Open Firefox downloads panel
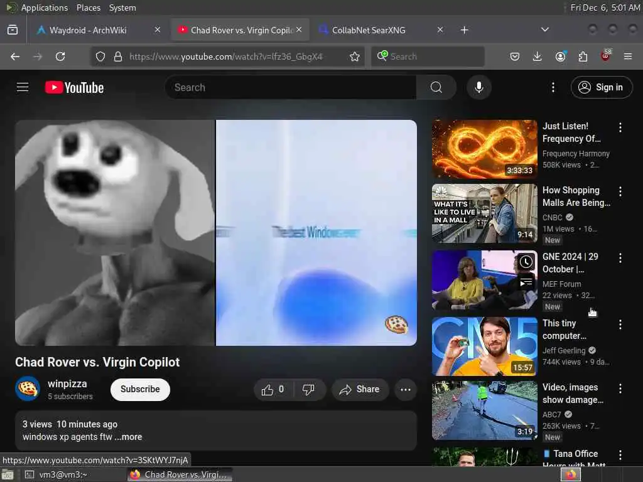 coord(538,56)
